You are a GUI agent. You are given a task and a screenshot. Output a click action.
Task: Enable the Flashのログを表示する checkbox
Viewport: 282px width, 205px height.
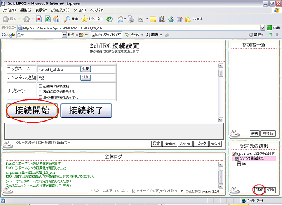tap(40, 91)
